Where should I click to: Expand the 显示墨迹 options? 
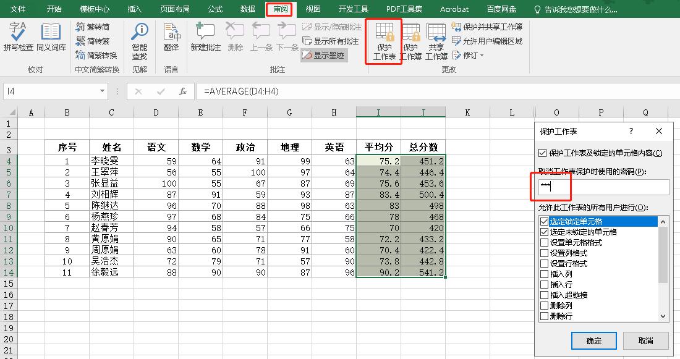pos(325,55)
